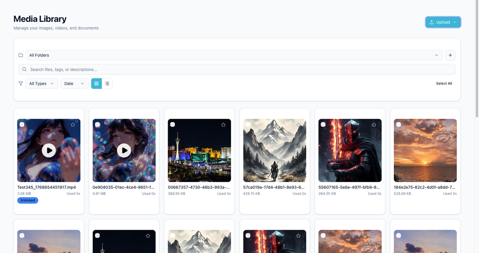Switch to list view
This screenshot has height=253, width=479.
[x=107, y=83]
